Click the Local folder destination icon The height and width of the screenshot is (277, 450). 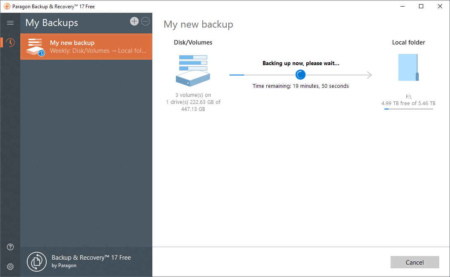408,67
